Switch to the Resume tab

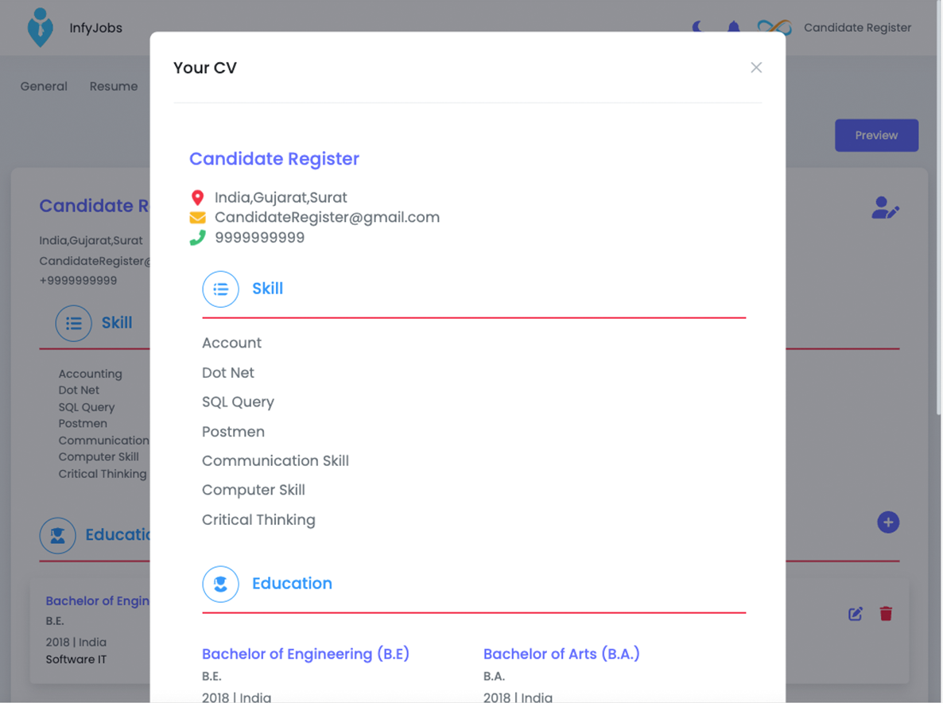coord(114,86)
